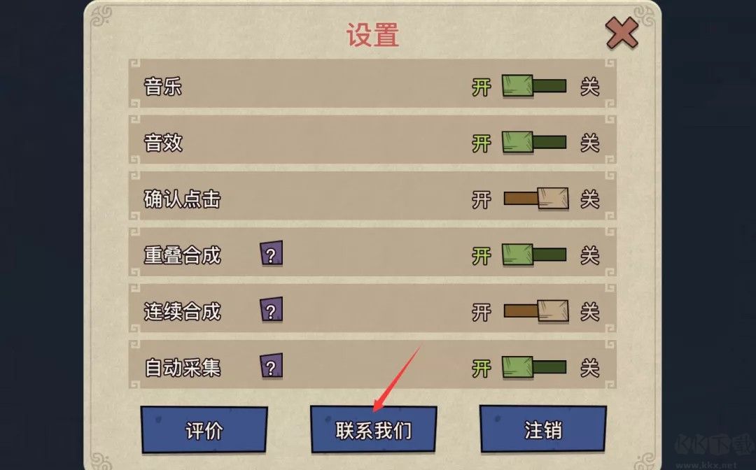The height and width of the screenshot is (470, 756).
Task: Select 开 label for 确认点击
Action: (x=481, y=200)
